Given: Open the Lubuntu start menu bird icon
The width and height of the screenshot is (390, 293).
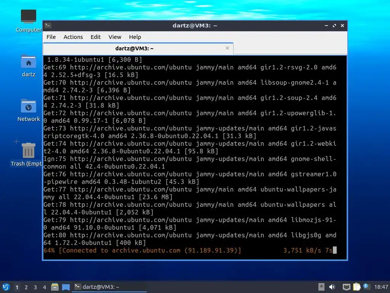Looking at the screenshot, I should coord(6,287).
